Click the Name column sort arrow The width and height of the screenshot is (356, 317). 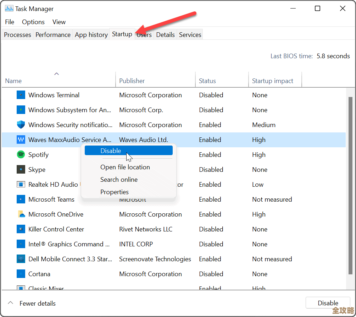56,73
